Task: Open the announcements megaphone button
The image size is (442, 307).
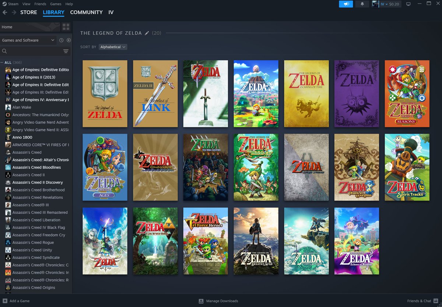Action: click(346, 4)
